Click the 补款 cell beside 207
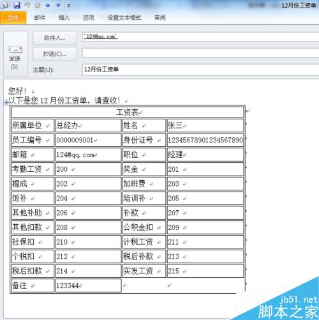This screenshot has height=320, width=319. pos(144,213)
